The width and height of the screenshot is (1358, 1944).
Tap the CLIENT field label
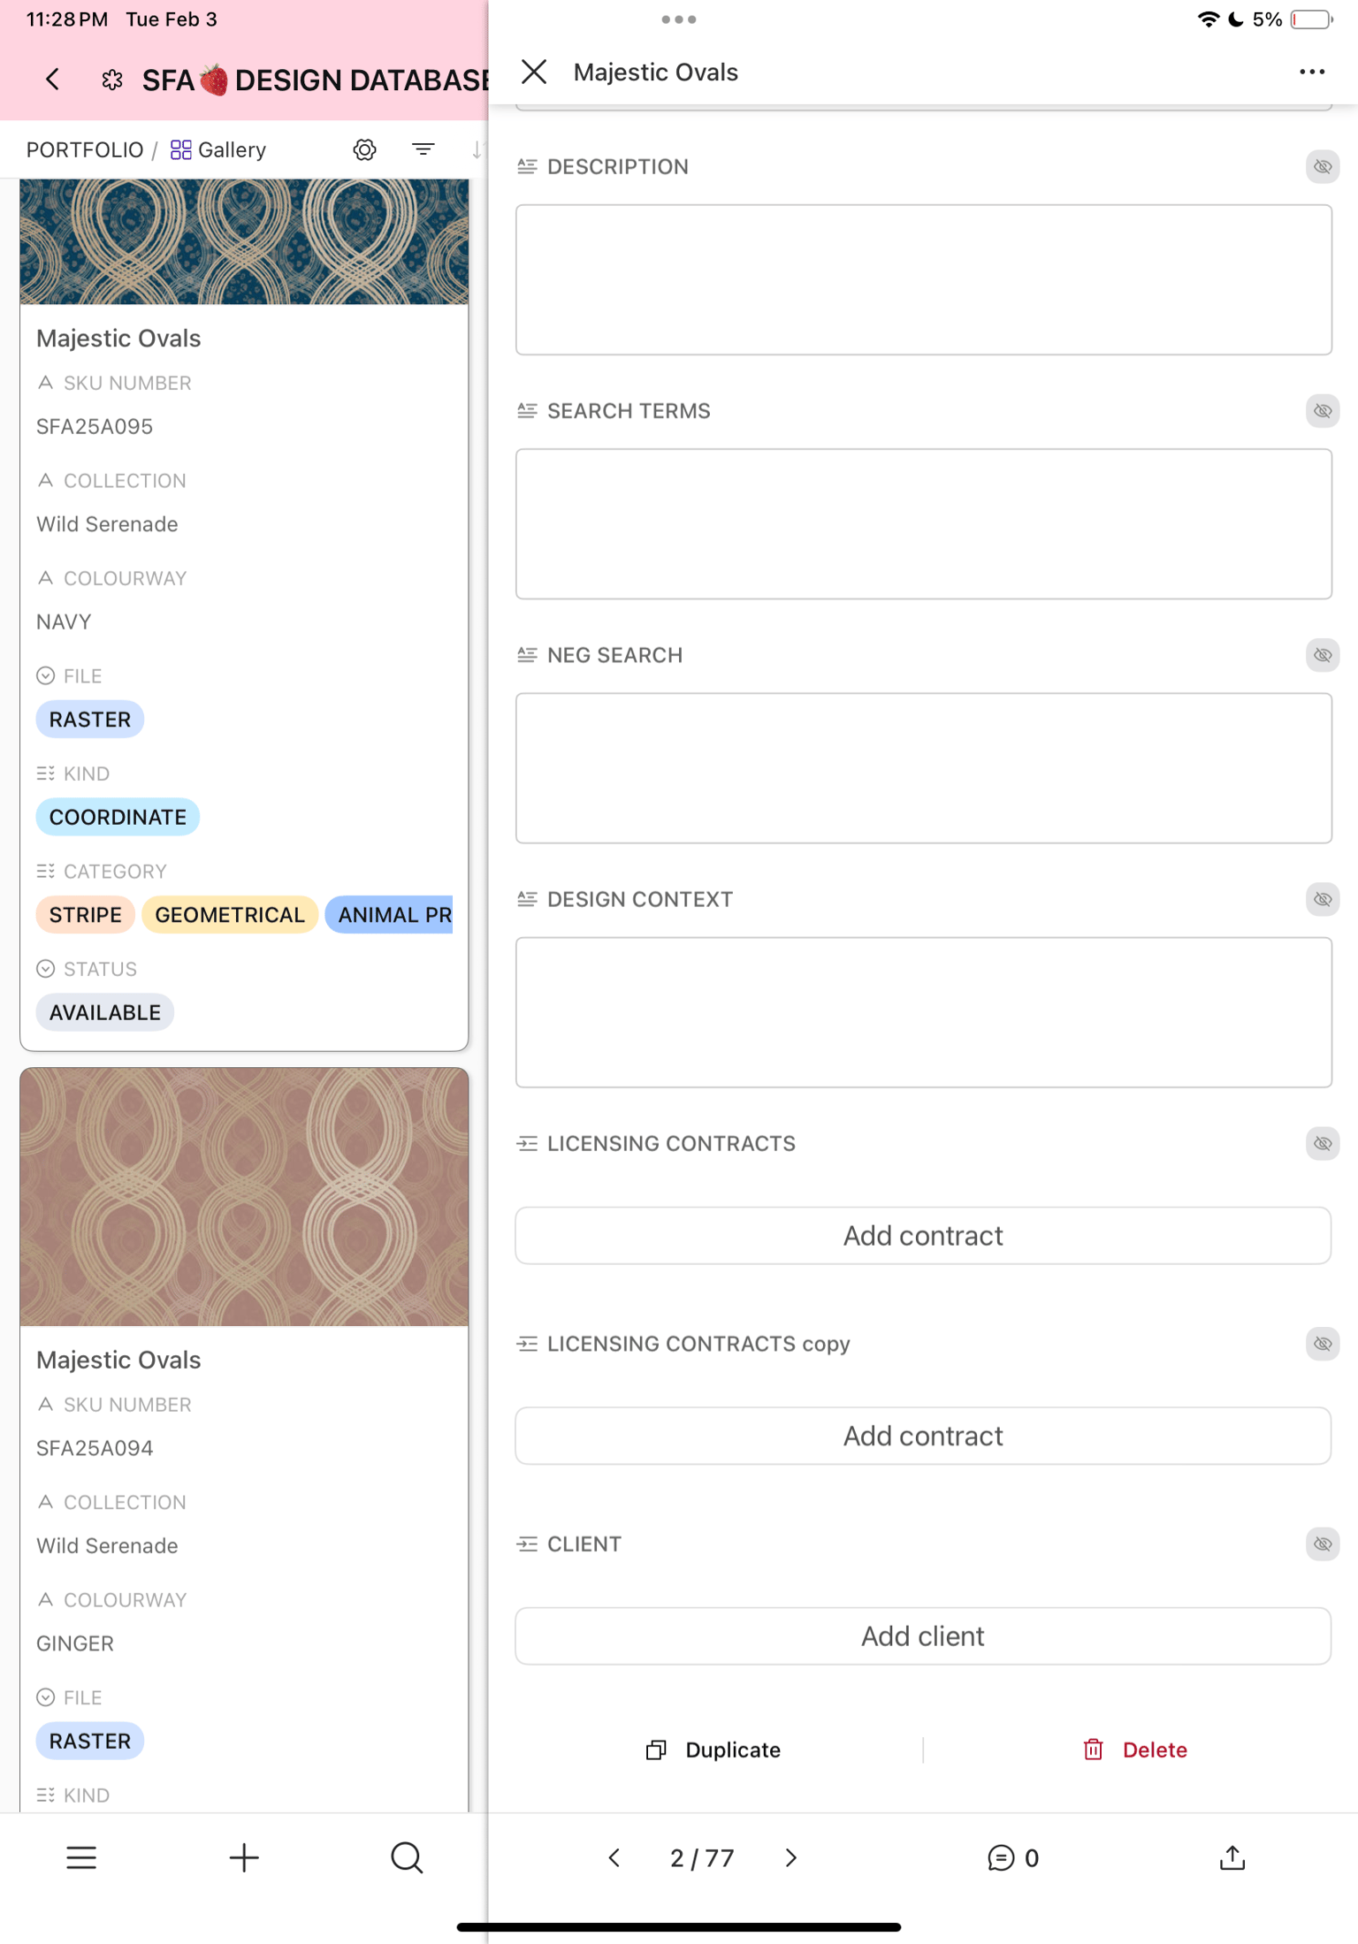point(584,1544)
